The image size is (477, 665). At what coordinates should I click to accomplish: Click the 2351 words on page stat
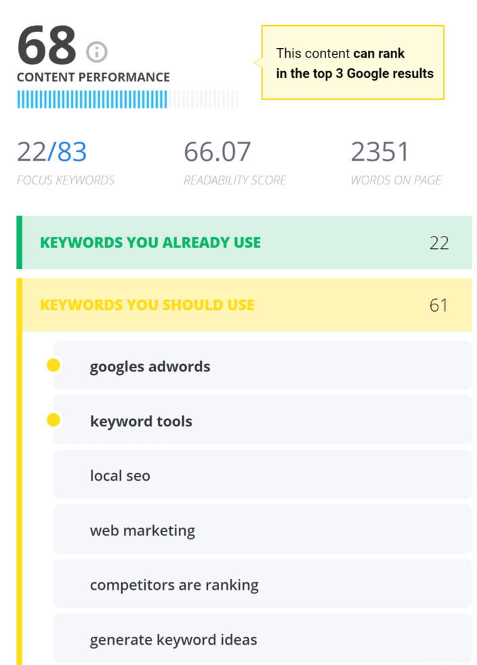[x=380, y=152]
